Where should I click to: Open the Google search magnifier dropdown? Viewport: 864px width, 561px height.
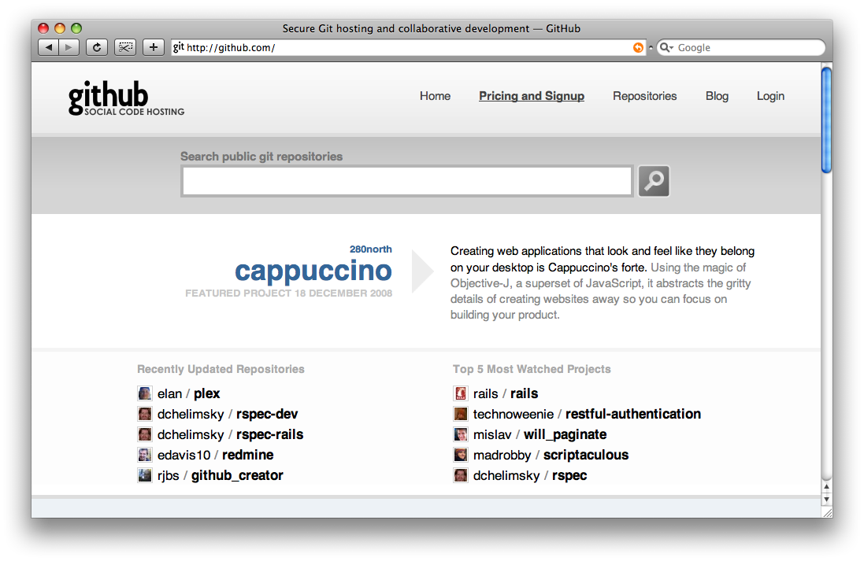[667, 48]
